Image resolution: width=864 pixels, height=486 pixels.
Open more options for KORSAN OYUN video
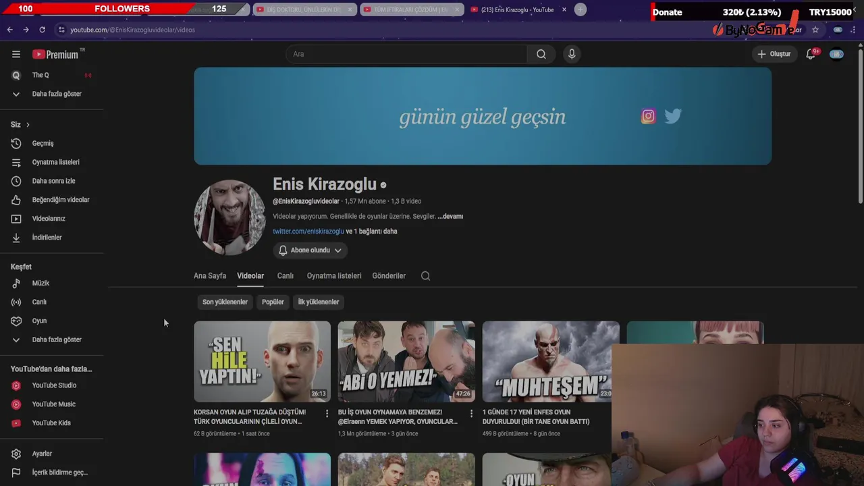click(327, 413)
